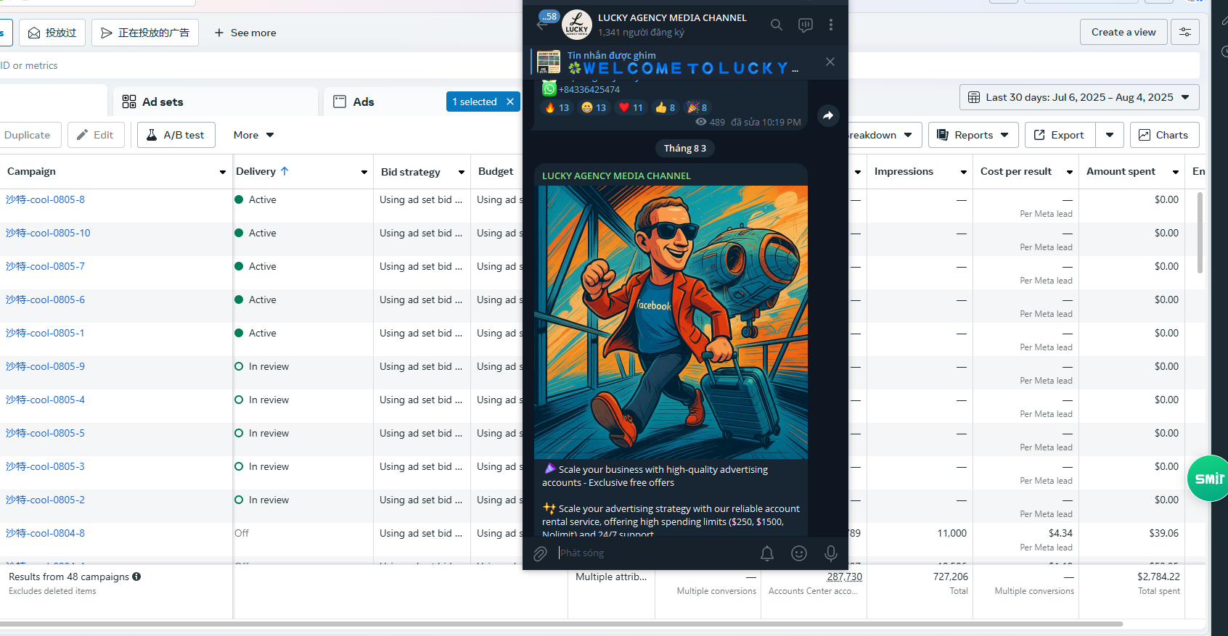This screenshot has width=1228, height=636.
Task: Click the Phát sóng message input
Action: coord(653,553)
